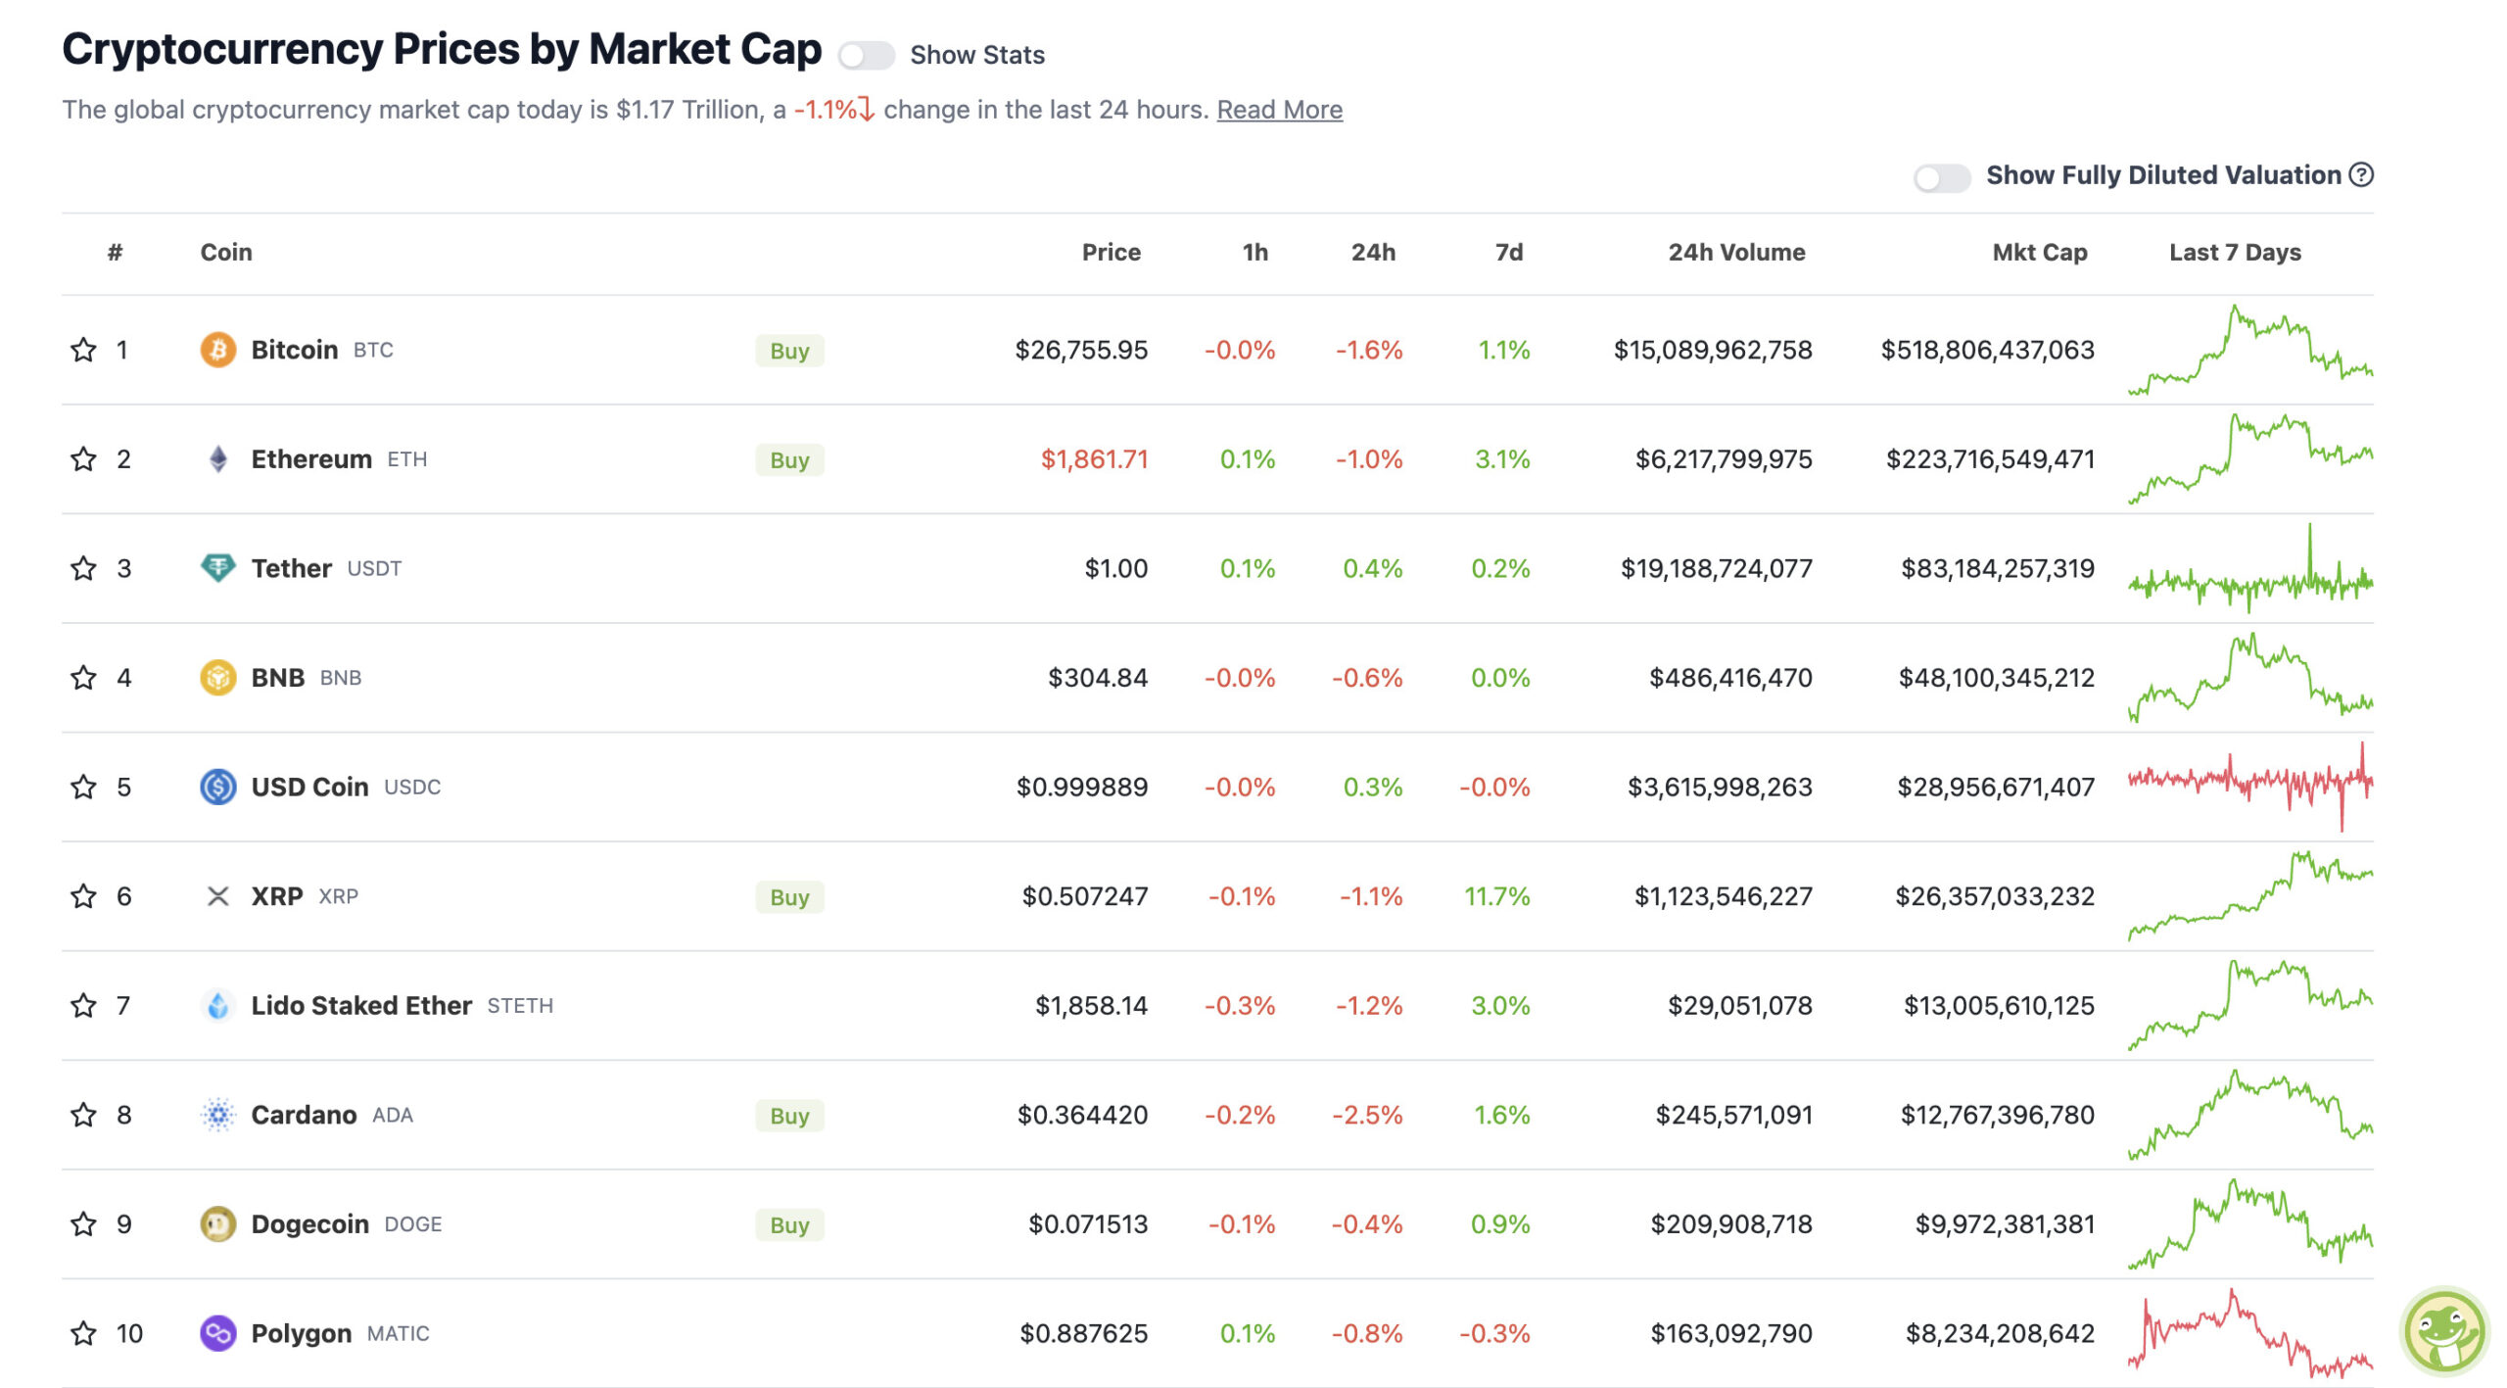Click Cardano 24h change -2.5%
Viewport: 2507px width, 1388px height.
click(x=1367, y=1115)
